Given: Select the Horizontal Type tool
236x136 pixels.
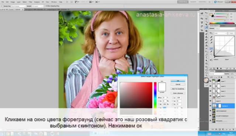Looking at the screenshot, I should tap(206, 57).
